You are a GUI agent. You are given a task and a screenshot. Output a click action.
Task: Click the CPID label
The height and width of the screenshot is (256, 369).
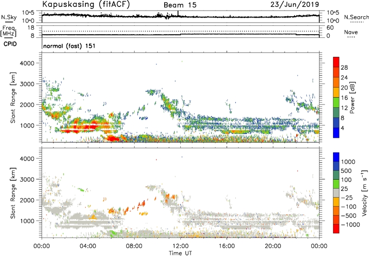tap(10, 44)
